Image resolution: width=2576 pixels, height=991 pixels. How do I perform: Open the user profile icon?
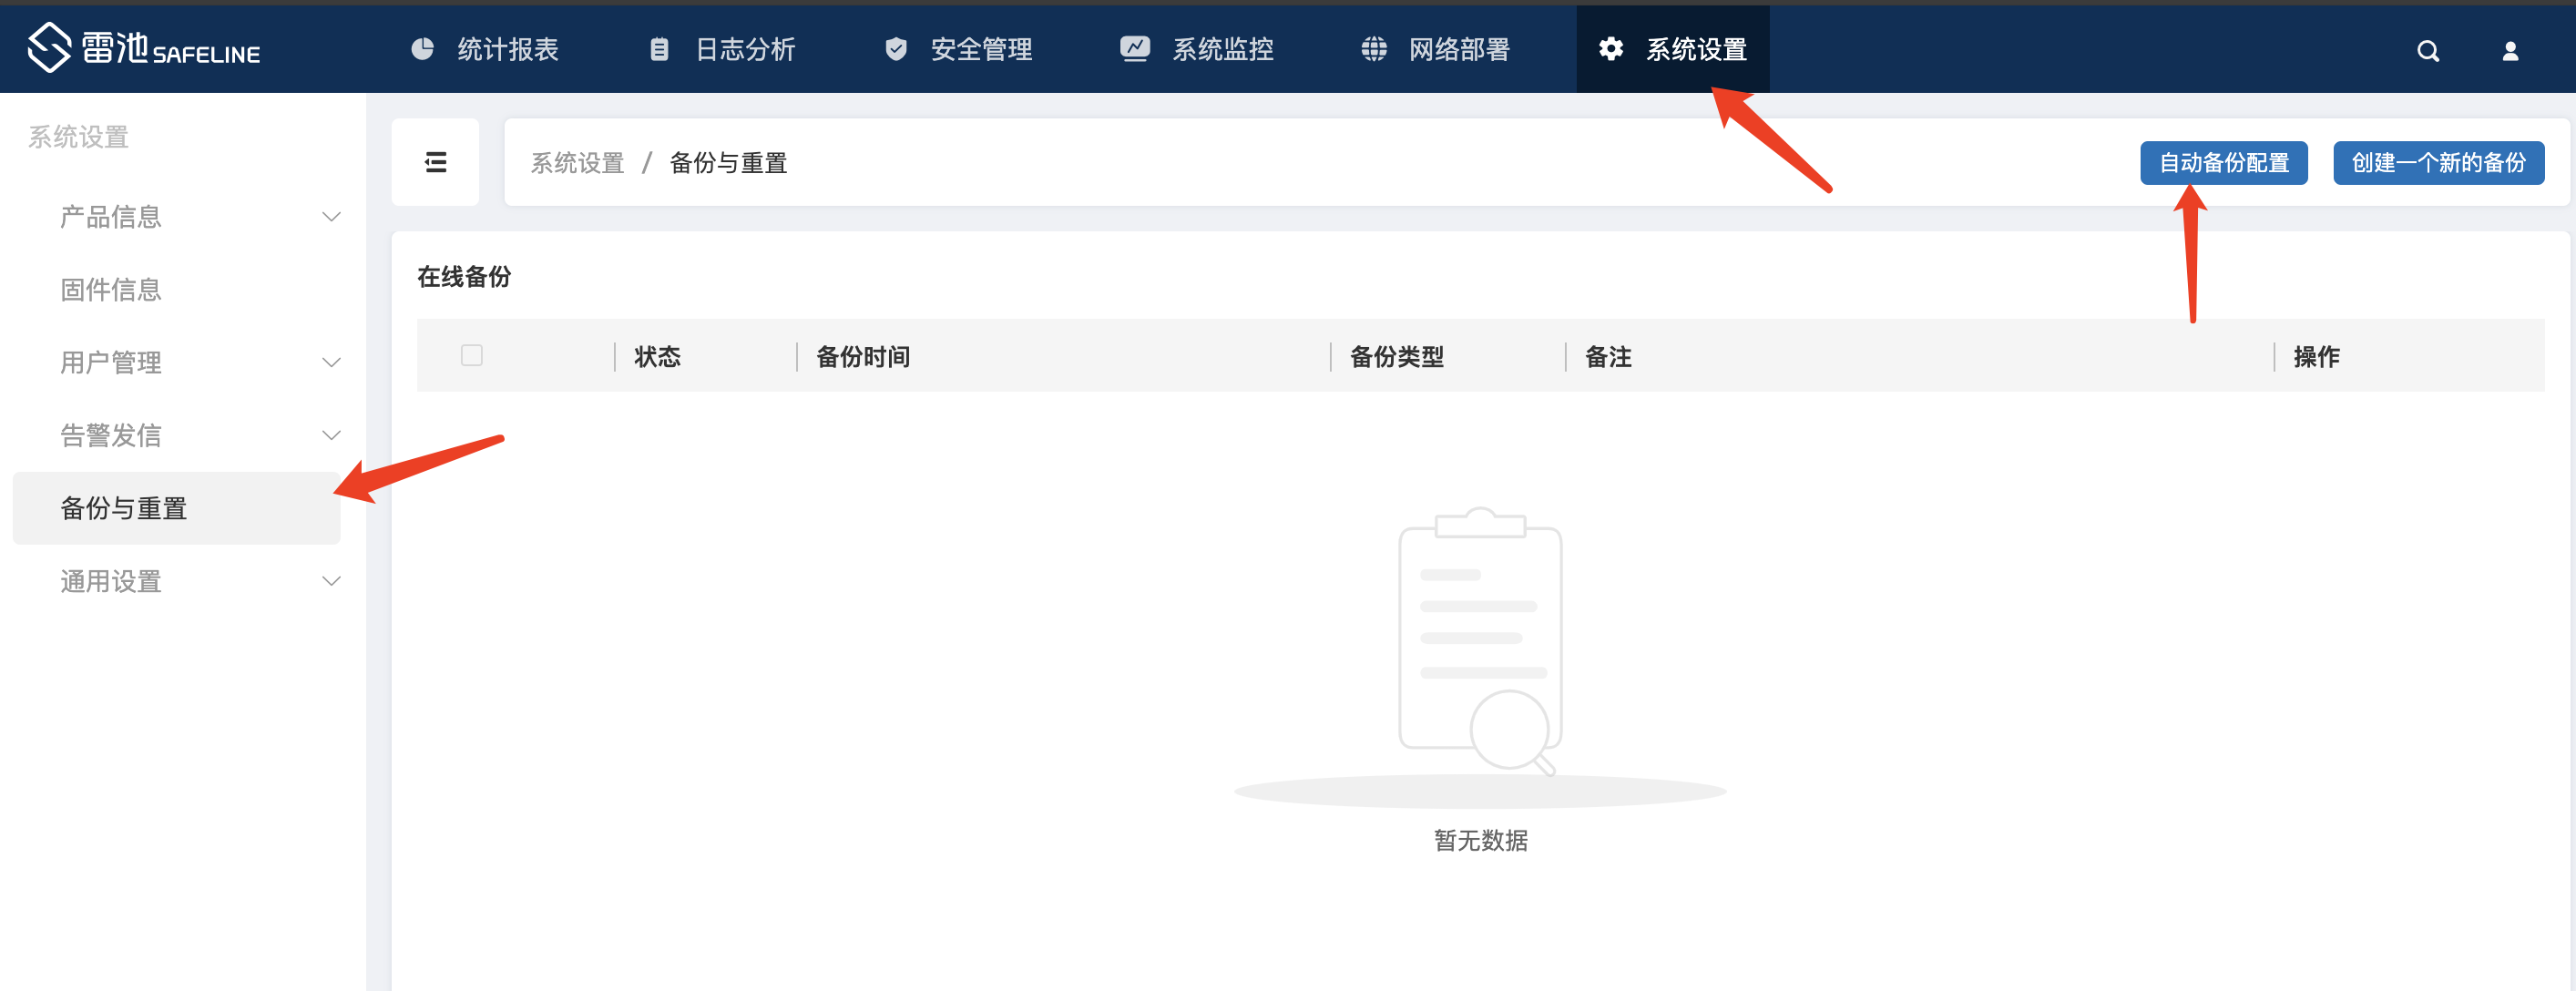(x=2510, y=51)
